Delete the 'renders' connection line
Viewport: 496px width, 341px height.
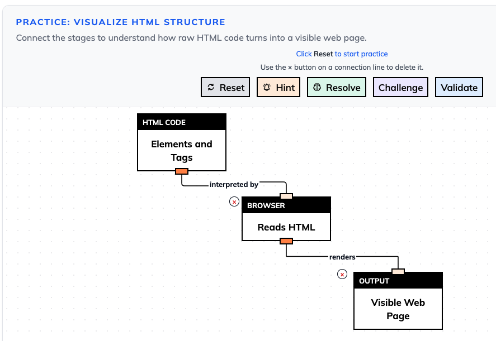342,274
